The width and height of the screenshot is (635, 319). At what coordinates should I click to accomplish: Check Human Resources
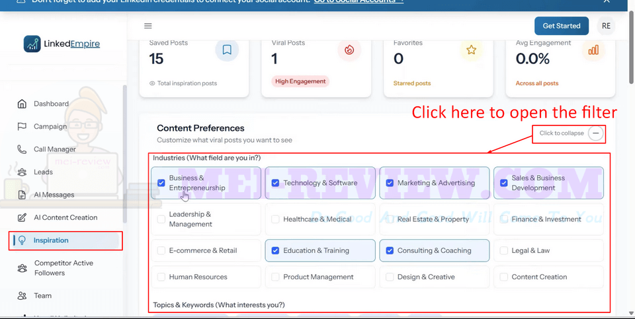(161, 277)
